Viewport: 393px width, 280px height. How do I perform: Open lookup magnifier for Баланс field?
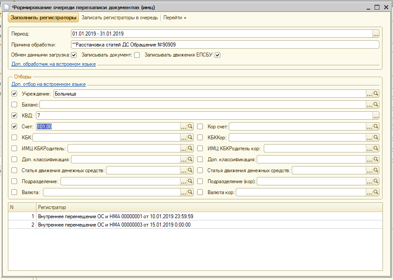(376, 105)
